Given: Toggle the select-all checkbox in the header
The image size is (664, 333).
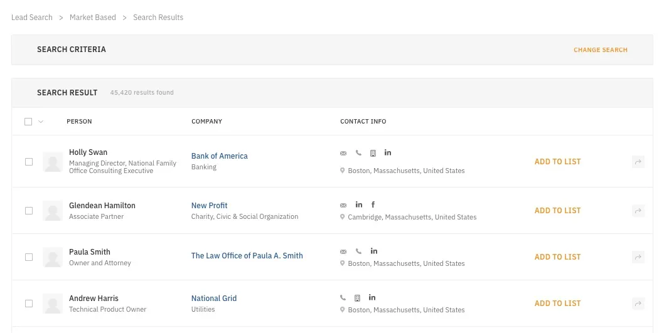Looking at the screenshot, I should (28, 122).
